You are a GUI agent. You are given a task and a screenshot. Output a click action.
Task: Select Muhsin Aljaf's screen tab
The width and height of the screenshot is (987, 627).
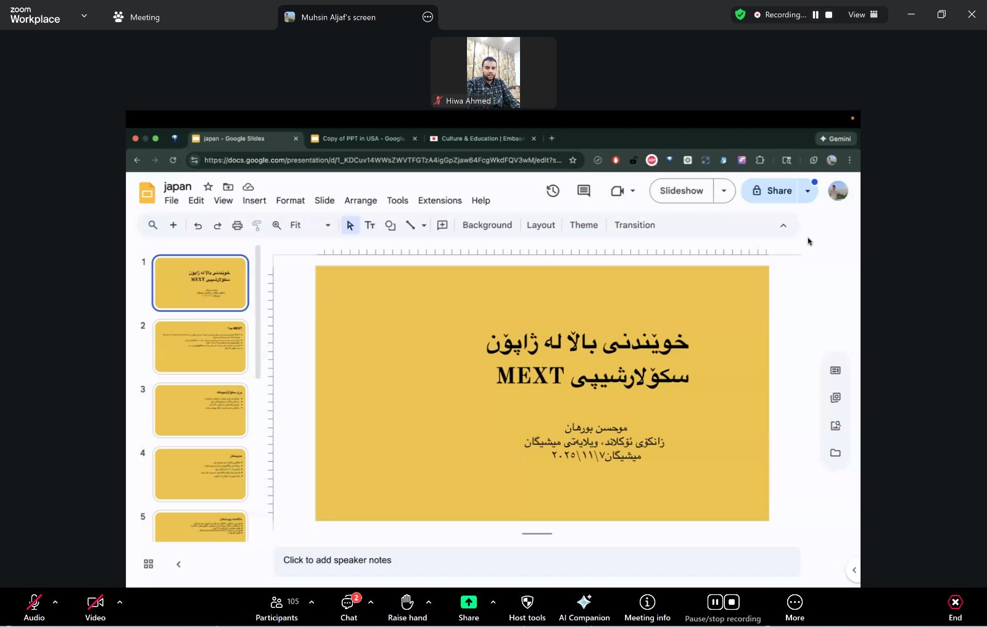coord(338,17)
